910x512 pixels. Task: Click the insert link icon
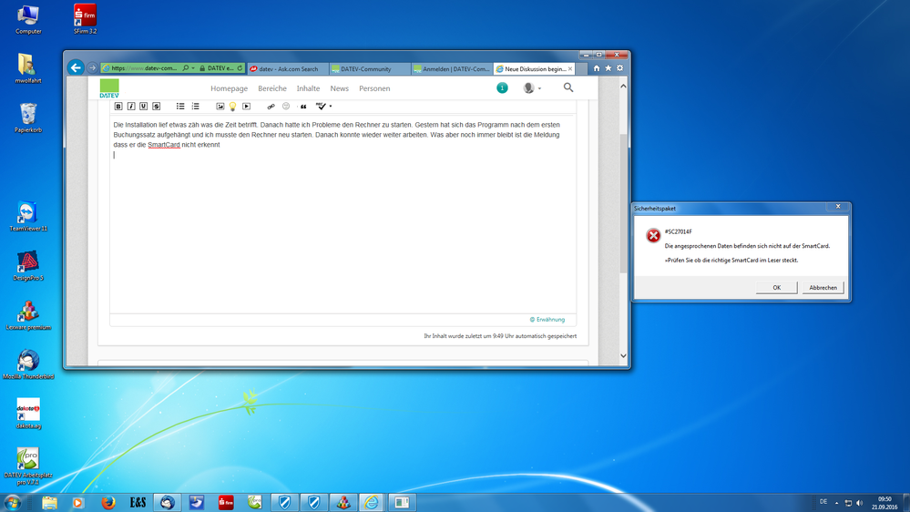click(x=271, y=107)
